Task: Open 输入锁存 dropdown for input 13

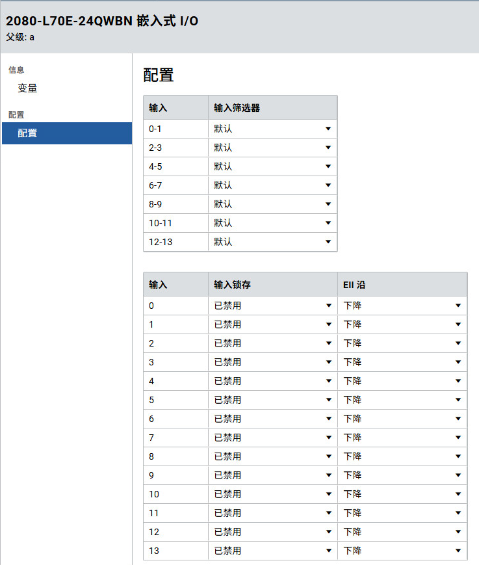Action: click(273, 551)
